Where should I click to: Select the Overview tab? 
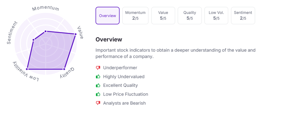click(108, 16)
